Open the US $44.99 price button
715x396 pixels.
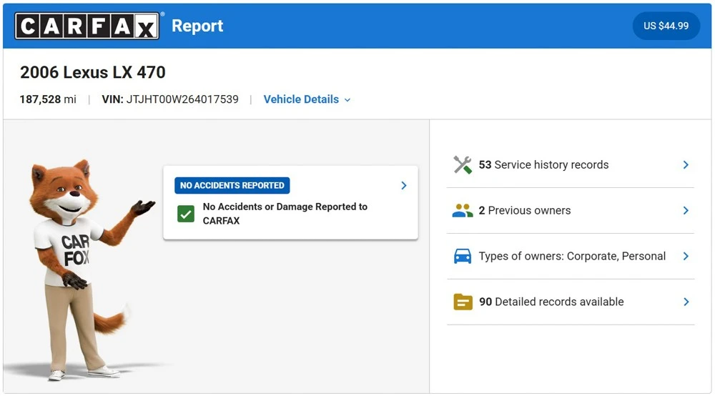(666, 26)
